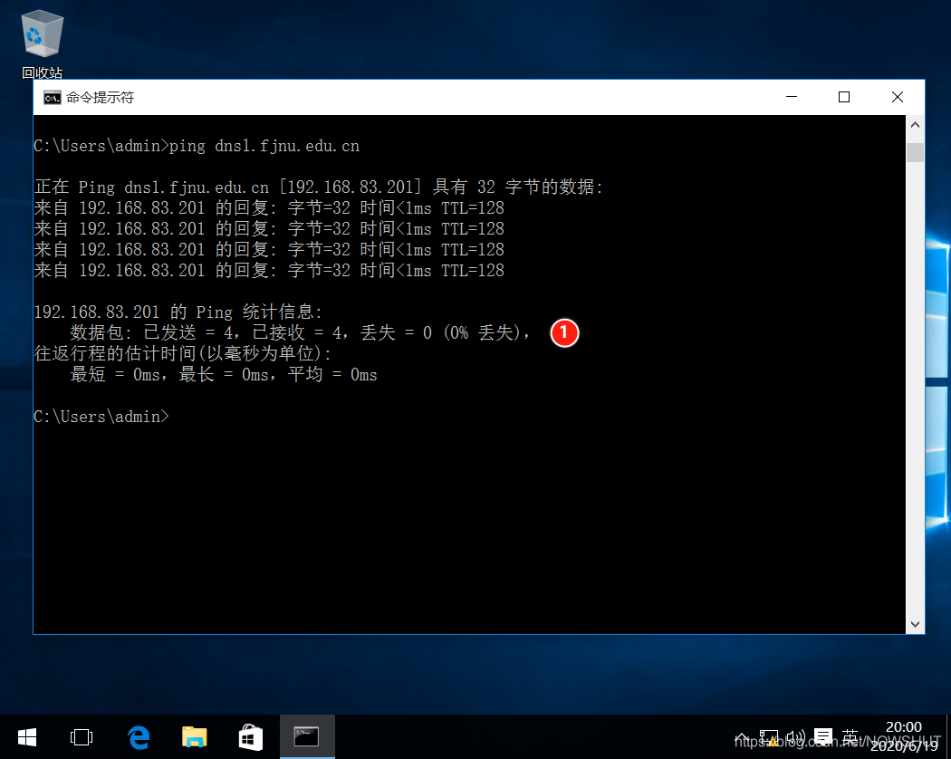This screenshot has width=951, height=759.
Task: Open the volume control tray icon
Action: point(795,737)
